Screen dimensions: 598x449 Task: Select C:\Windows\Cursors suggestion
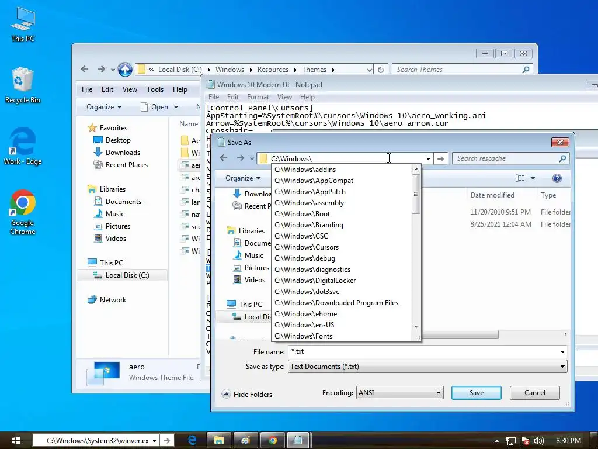click(342, 247)
